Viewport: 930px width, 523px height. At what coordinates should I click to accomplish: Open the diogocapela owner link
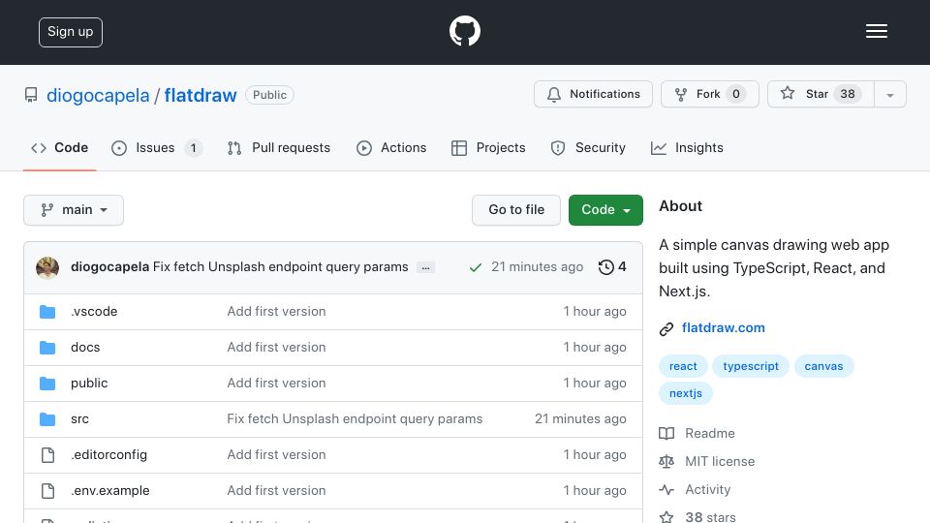[x=98, y=95]
